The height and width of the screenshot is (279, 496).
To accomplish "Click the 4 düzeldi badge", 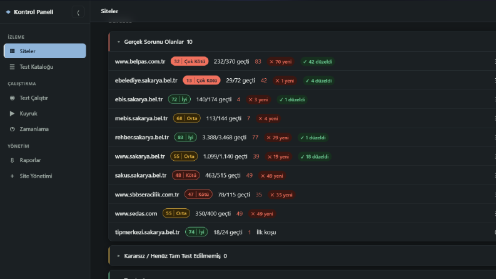I will click(318, 81).
